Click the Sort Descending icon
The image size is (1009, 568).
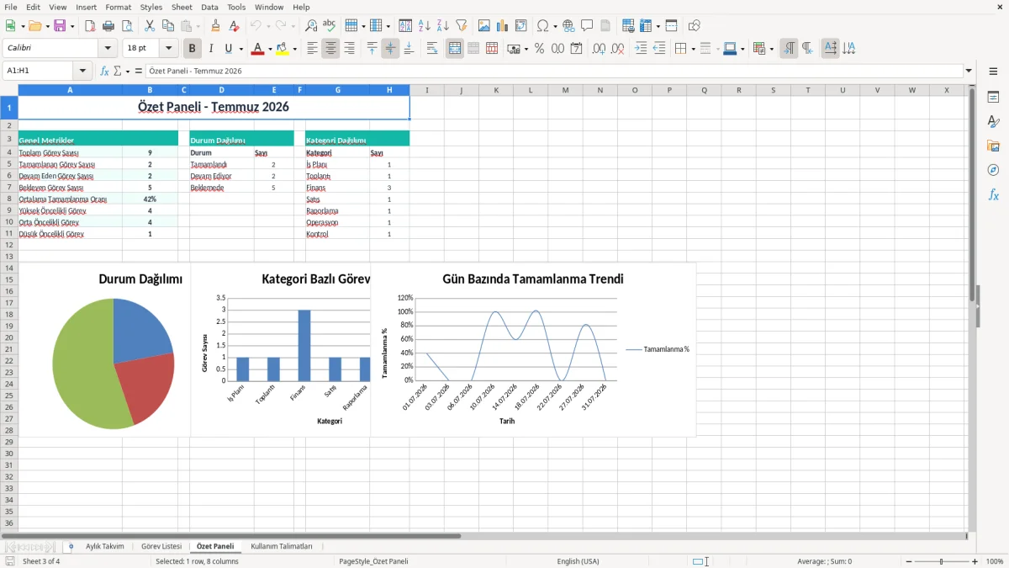(x=443, y=26)
